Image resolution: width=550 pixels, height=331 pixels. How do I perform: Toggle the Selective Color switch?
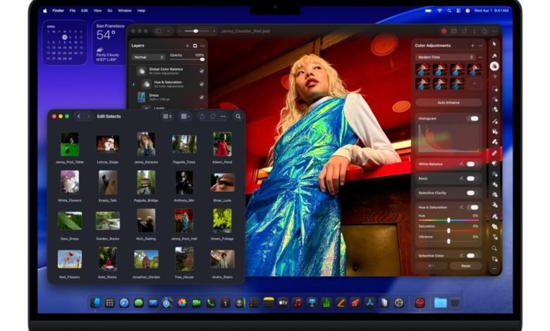tap(472, 256)
